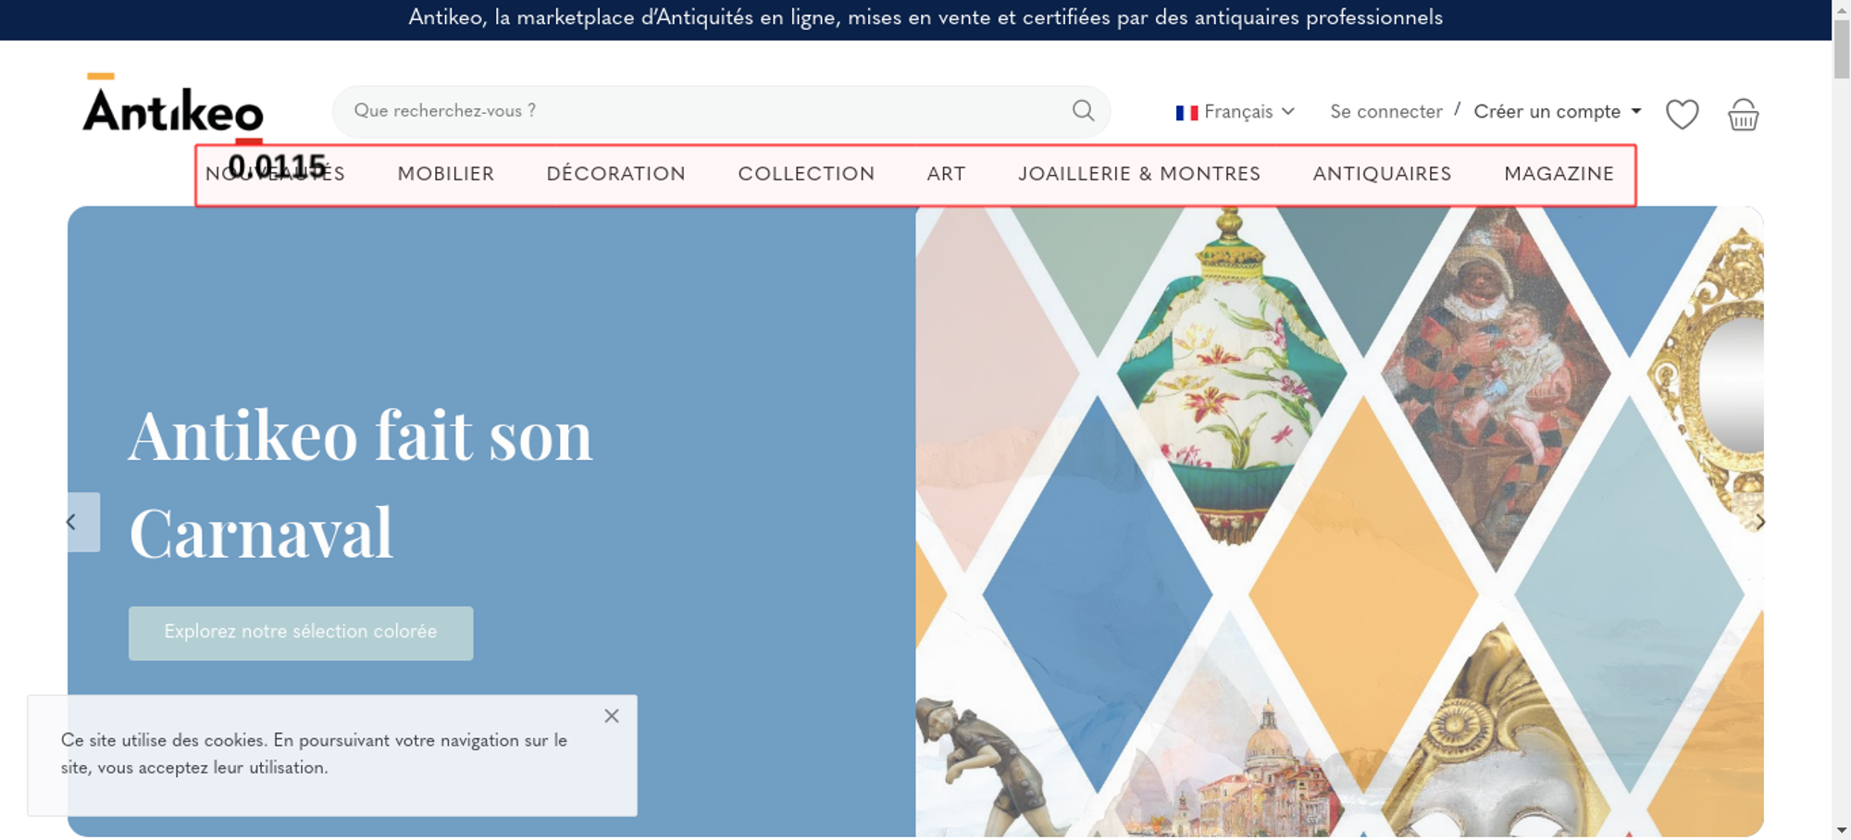Open the shopping basket icon
Screen dimensions: 1851x840
pos(1743,115)
